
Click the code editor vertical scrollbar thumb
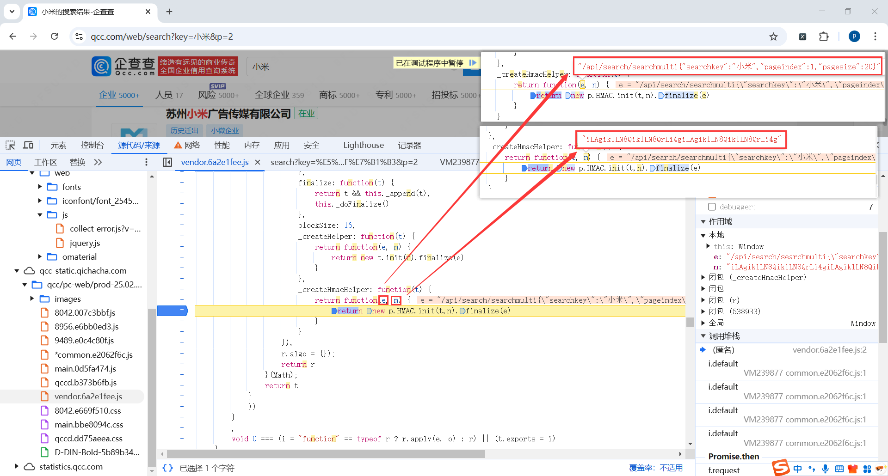click(690, 322)
